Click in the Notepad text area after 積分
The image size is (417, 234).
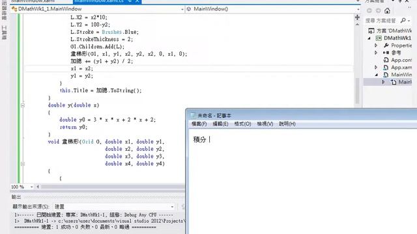pos(210,140)
